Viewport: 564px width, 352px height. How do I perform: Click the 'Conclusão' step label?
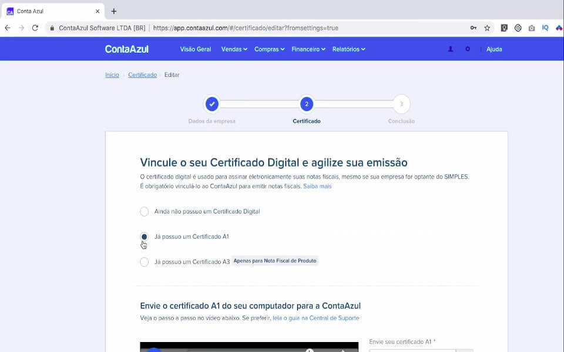pos(401,121)
